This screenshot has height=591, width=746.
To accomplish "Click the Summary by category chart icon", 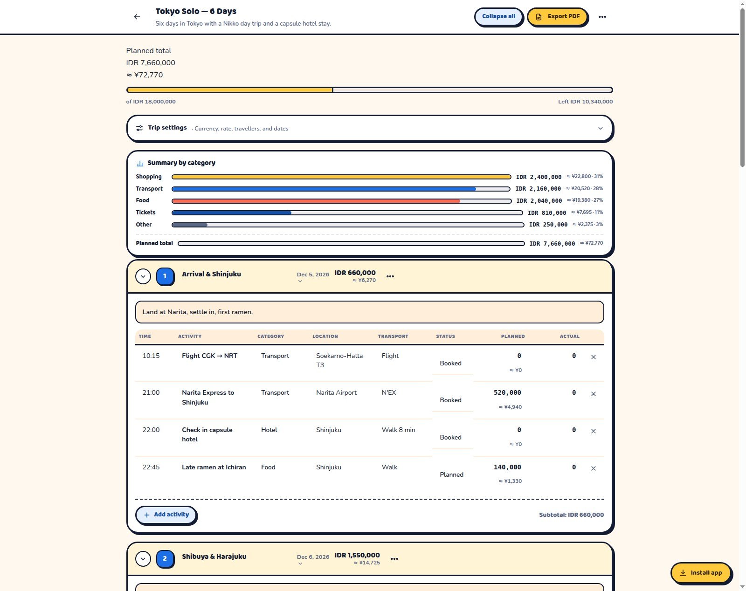I will [x=140, y=163].
